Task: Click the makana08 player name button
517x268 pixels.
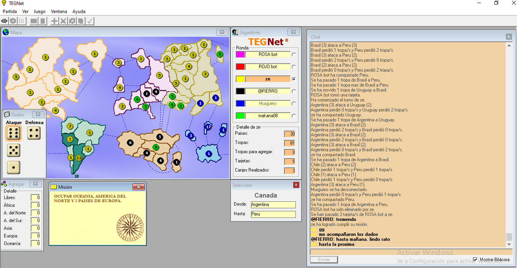Action: [x=268, y=116]
